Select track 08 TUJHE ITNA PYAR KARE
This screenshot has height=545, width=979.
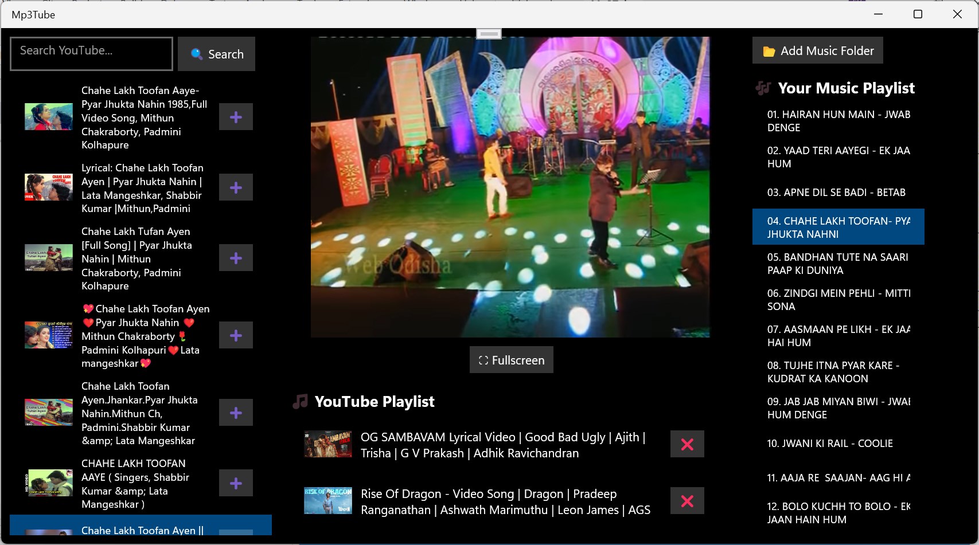[x=833, y=372]
